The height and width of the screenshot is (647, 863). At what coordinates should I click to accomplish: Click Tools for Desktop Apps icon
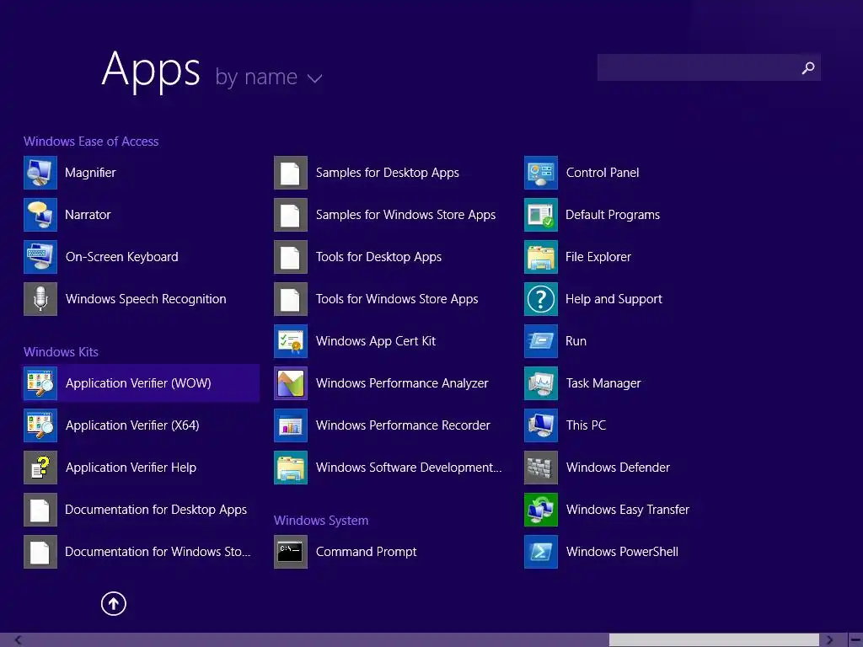tap(291, 257)
